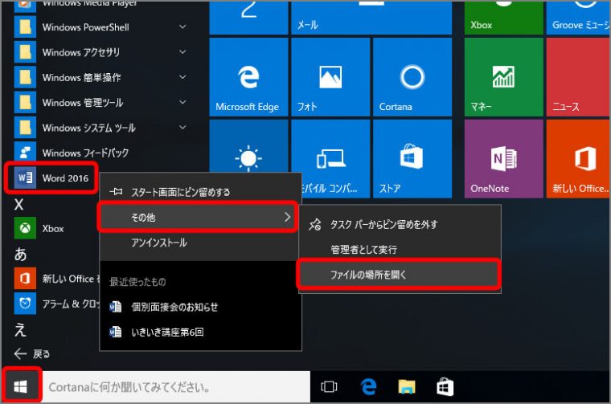The height and width of the screenshot is (404, 611).
Task: Jump to letter X section header
Action: click(18, 204)
